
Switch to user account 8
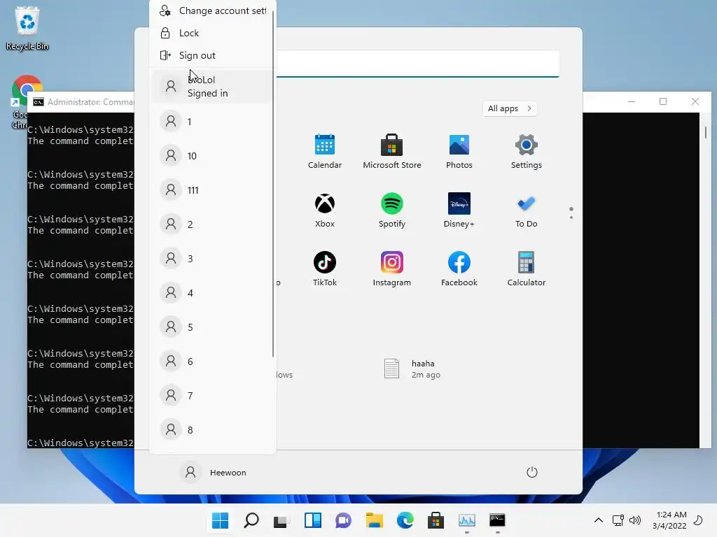[x=212, y=430]
